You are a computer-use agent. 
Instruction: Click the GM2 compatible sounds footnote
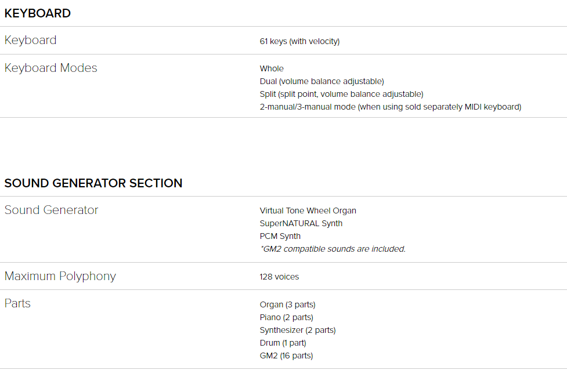(x=333, y=249)
